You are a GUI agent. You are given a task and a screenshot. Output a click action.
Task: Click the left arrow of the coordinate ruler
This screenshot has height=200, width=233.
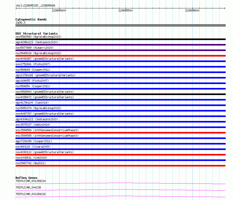click(16, 8)
